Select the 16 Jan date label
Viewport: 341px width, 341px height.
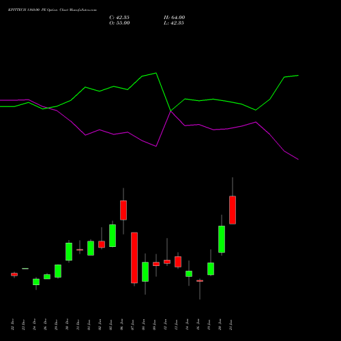point(198,325)
